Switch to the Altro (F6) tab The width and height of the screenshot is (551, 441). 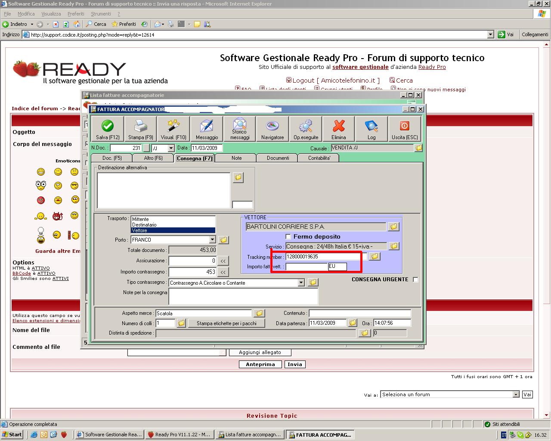tap(153, 158)
